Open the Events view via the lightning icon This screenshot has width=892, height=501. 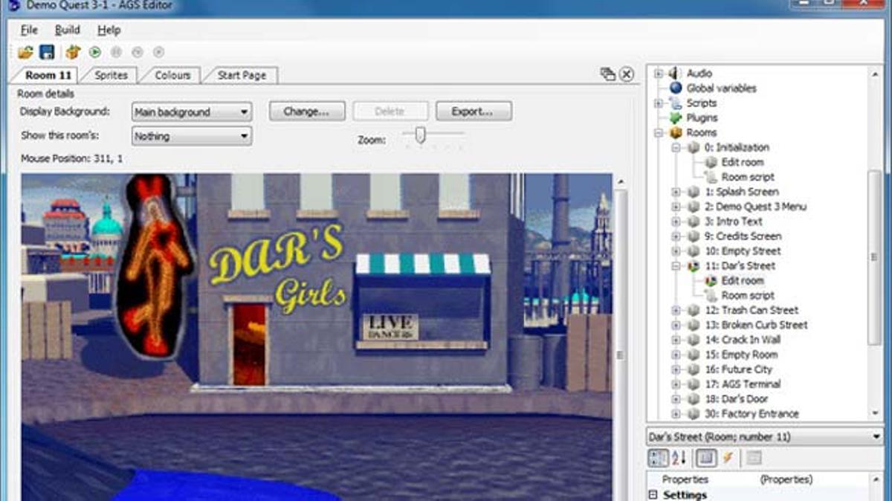coord(729,458)
